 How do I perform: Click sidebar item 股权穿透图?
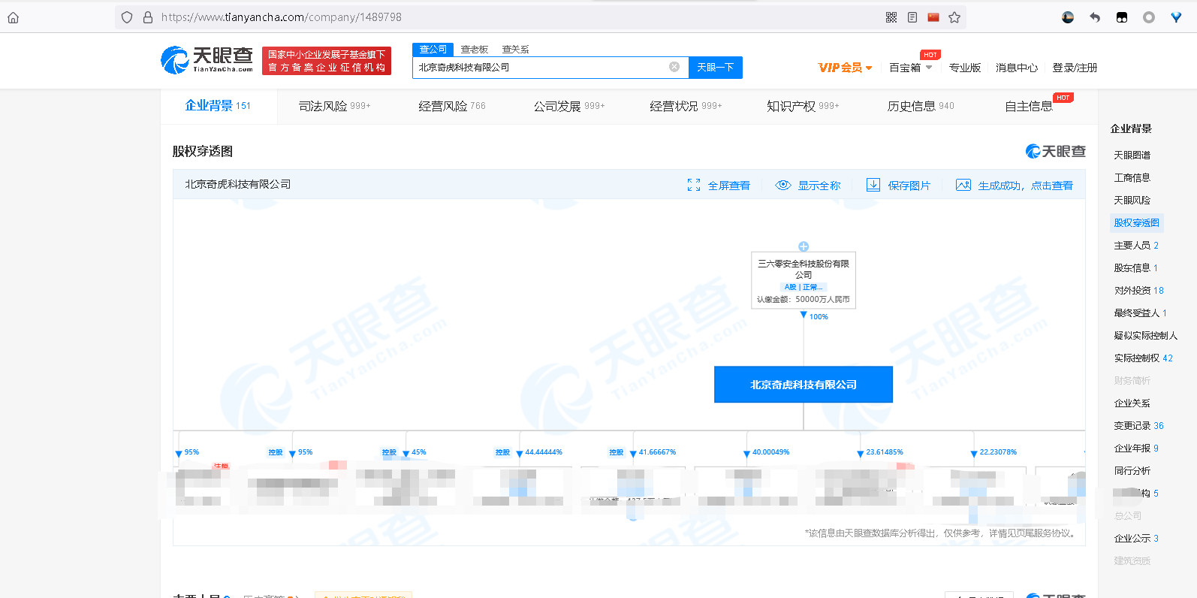pos(1136,222)
